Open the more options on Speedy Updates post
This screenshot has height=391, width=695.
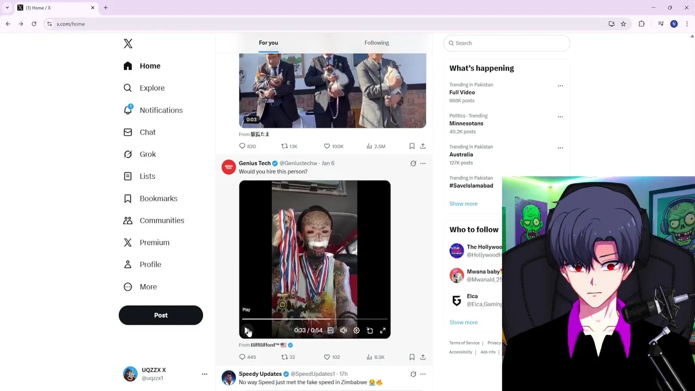pos(423,374)
